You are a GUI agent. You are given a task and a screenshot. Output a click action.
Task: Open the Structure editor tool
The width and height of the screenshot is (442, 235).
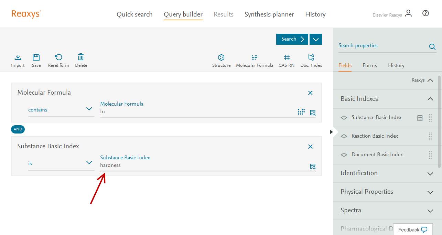coord(221,57)
